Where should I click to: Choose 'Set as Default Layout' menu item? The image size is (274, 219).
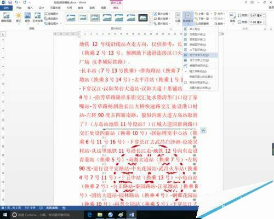point(201,88)
